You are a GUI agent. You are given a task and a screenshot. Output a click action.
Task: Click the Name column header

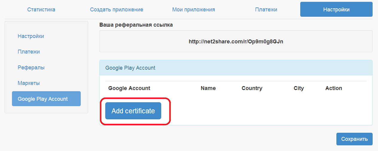coord(208,88)
